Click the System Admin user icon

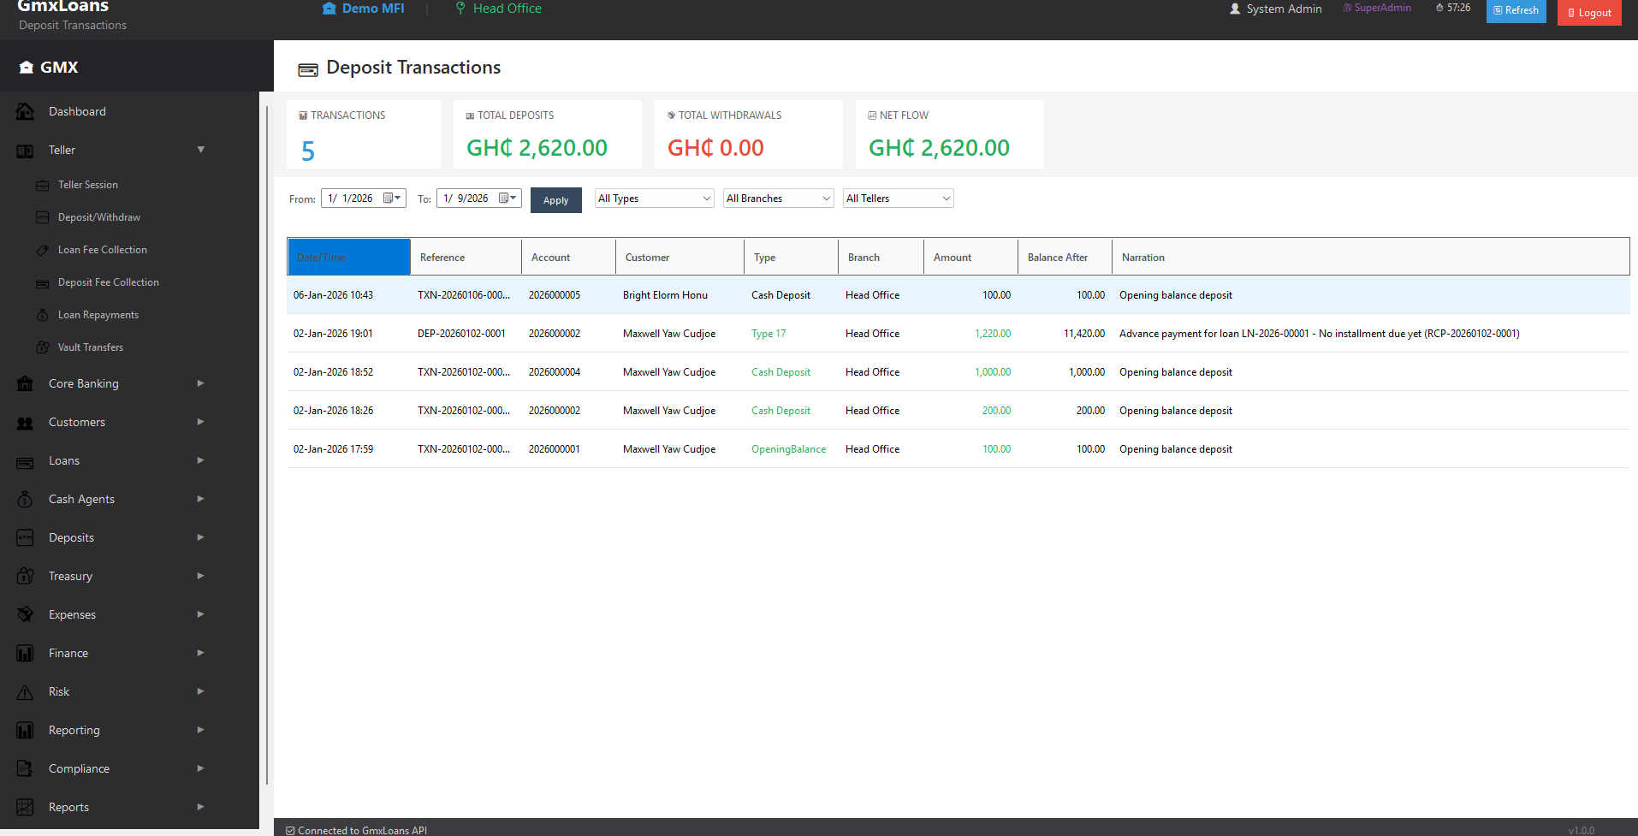1235,9
